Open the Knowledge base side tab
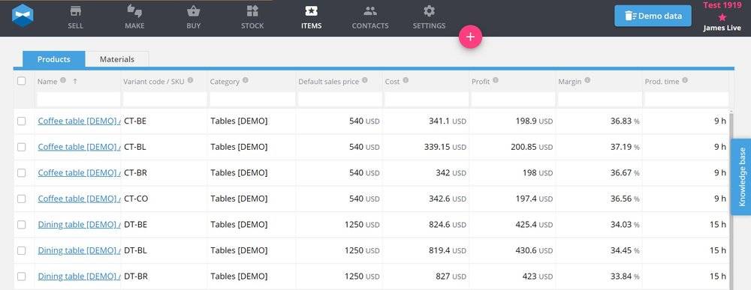Viewport: 751px width, 290px height. coord(741,178)
